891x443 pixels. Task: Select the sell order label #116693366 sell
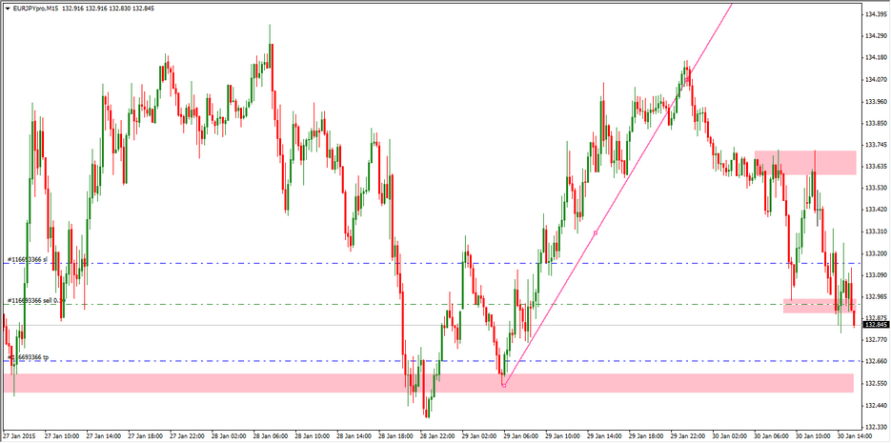[32, 300]
